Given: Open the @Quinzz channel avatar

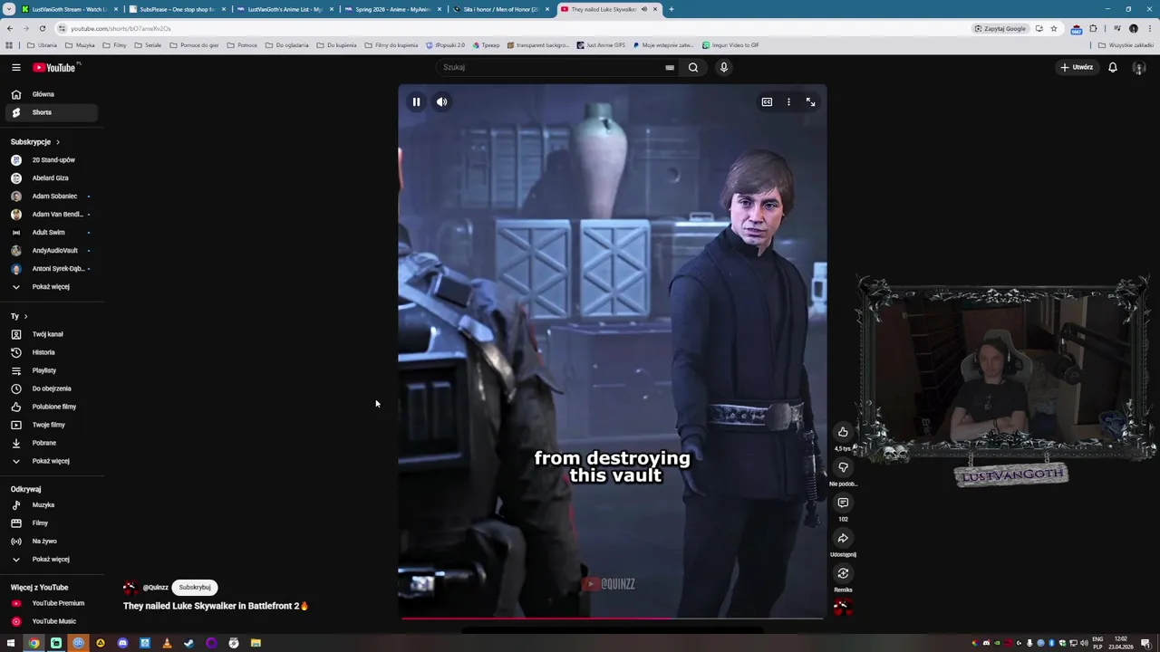Looking at the screenshot, I should [130, 588].
